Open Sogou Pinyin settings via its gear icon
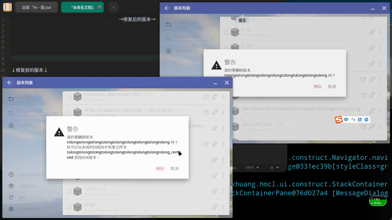 click(x=366, y=119)
